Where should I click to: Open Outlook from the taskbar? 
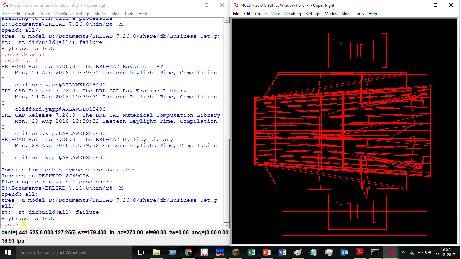click(x=344, y=252)
